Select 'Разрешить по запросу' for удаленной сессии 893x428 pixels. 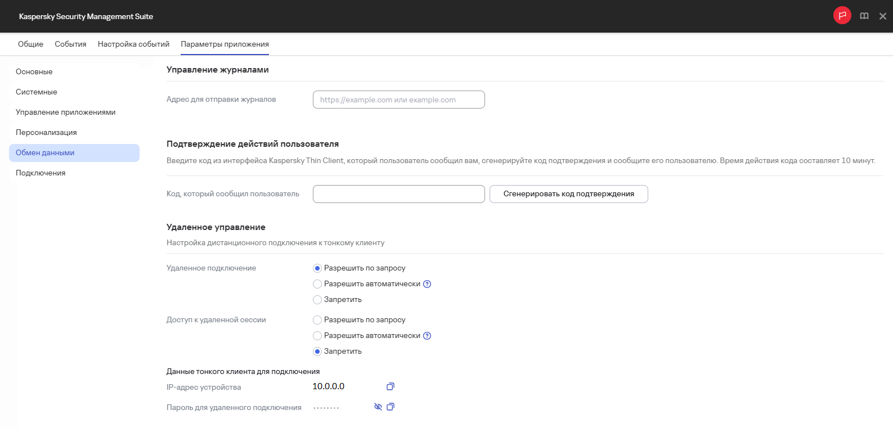317,320
